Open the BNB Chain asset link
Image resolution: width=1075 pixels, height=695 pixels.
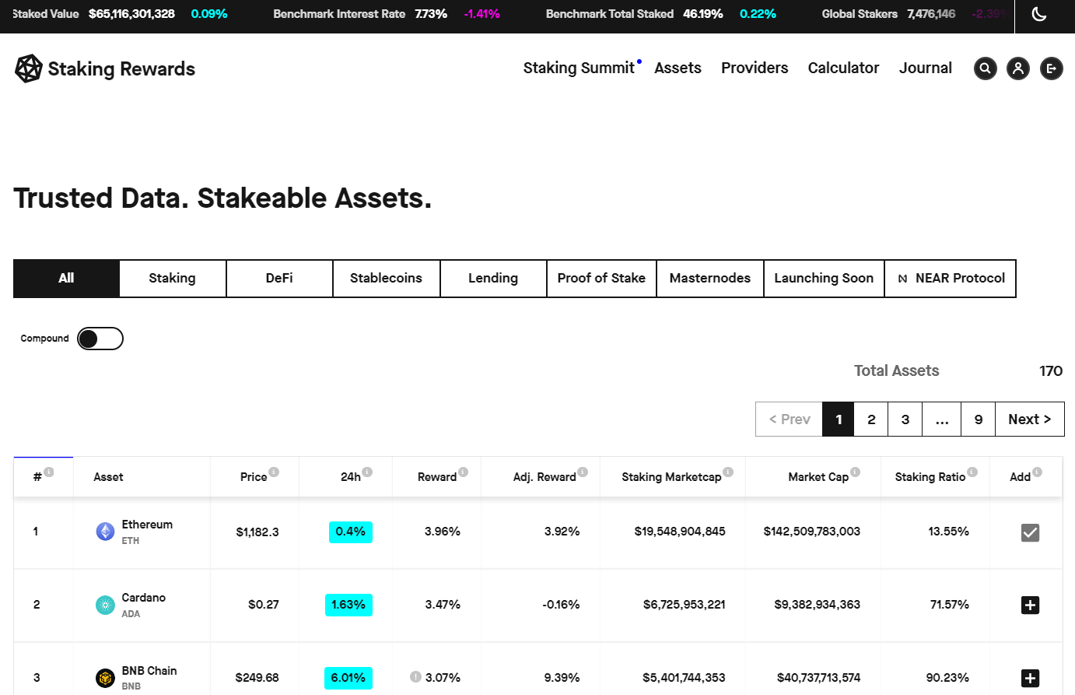[x=149, y=671]
